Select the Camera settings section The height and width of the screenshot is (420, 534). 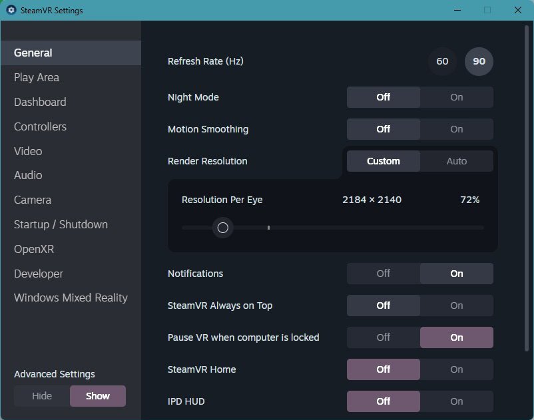(71, 200)
